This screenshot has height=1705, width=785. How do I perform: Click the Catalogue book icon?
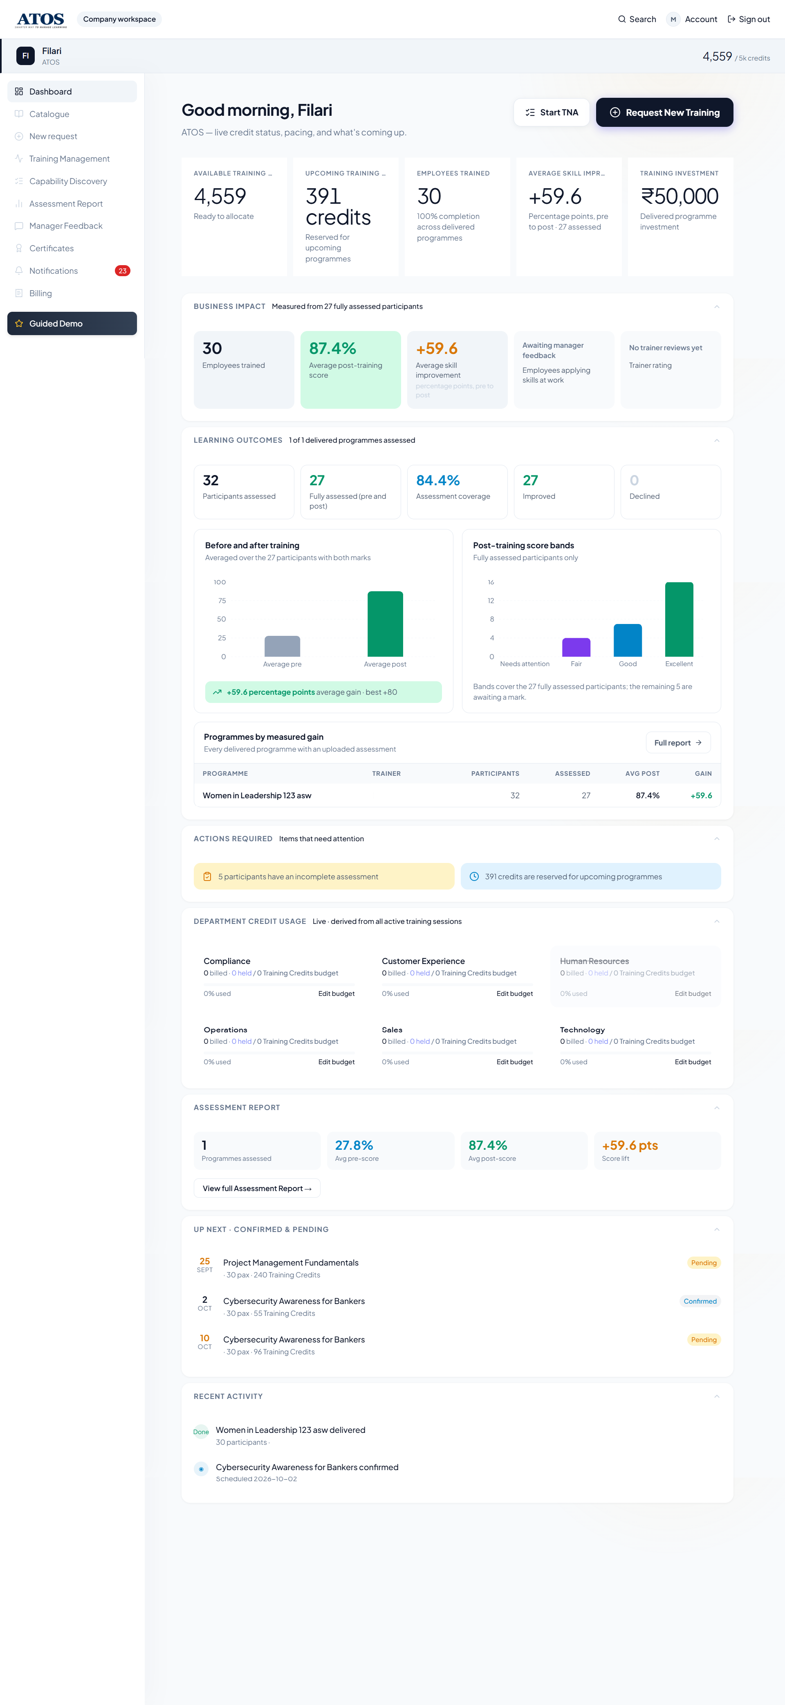pos(18,114)
